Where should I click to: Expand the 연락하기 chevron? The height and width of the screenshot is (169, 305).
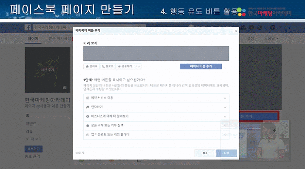click(x=225, y=107)
